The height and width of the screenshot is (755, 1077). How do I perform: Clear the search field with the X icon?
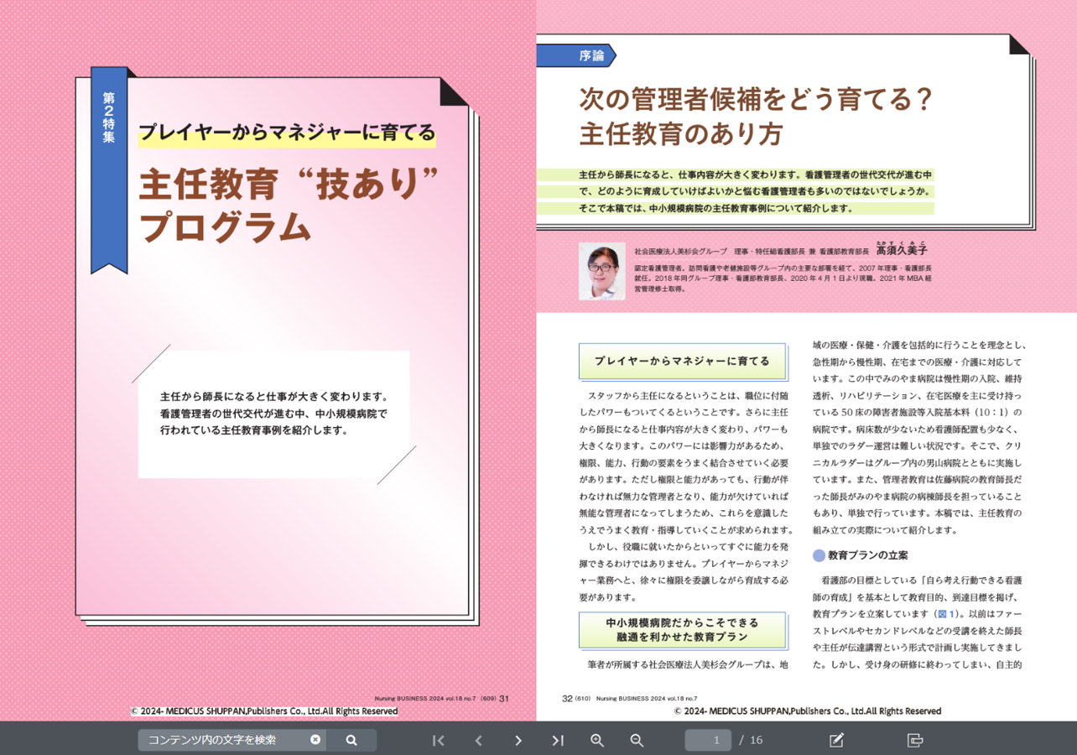tap(315, 740)
